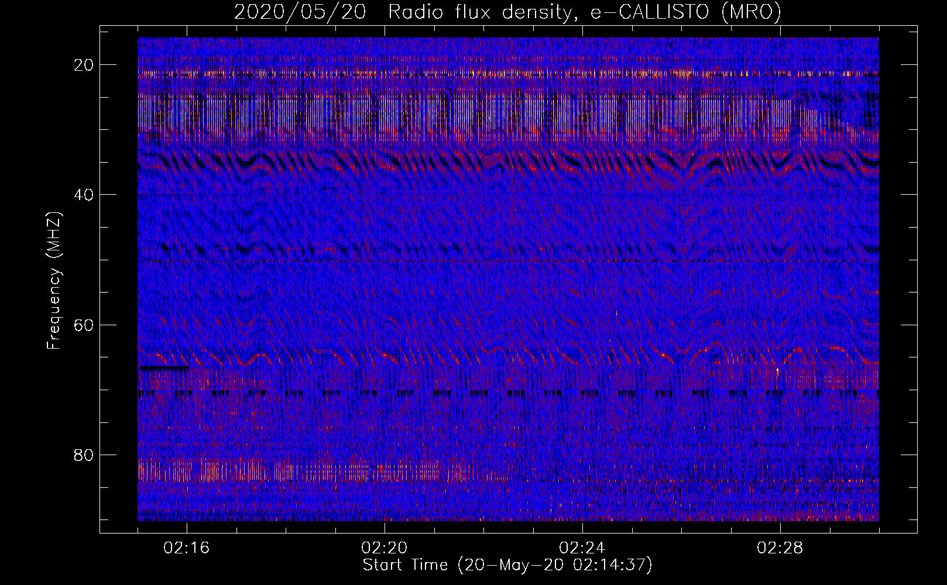
Task: Click the date 2020/05/20 in the plot title
Action: 300,12
